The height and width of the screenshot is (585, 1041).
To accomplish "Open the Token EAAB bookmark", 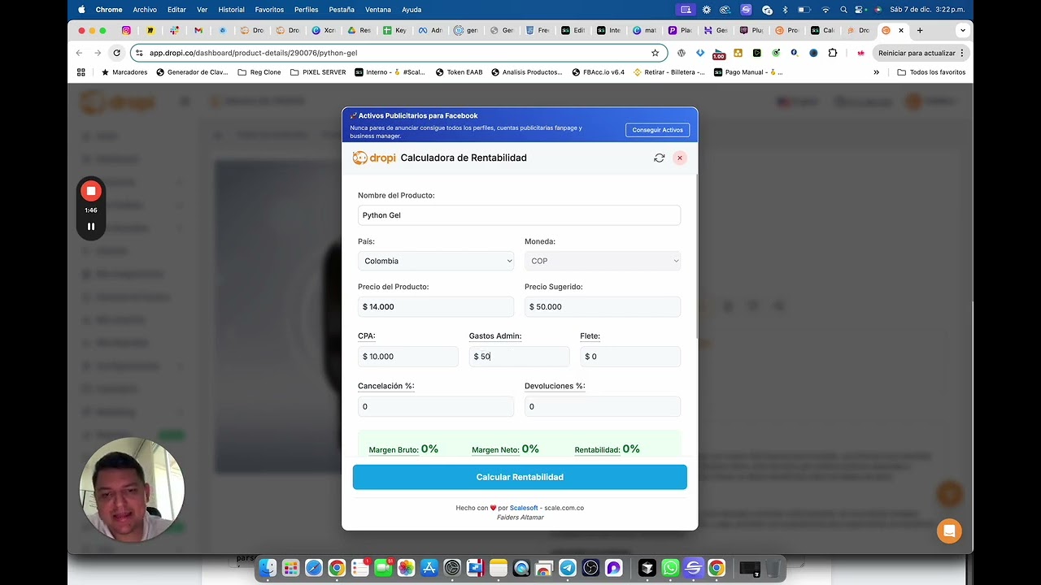I will (x=460, y=72).
